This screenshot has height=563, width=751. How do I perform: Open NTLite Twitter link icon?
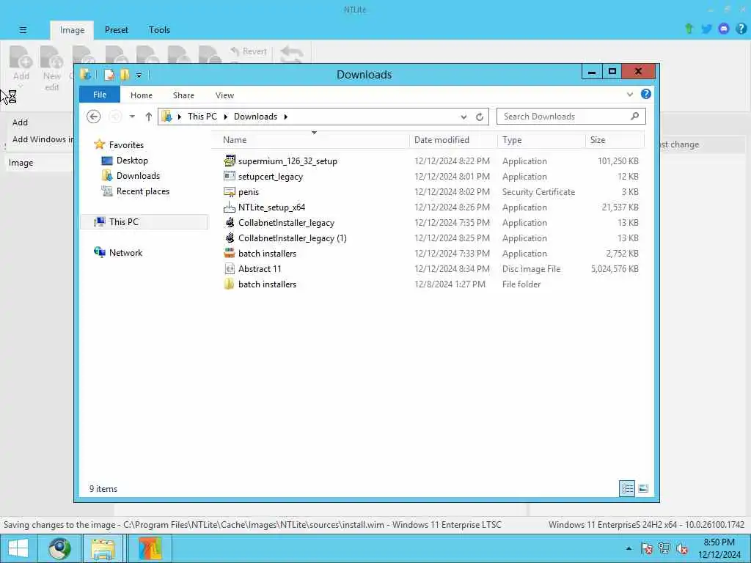pos(706,29)
